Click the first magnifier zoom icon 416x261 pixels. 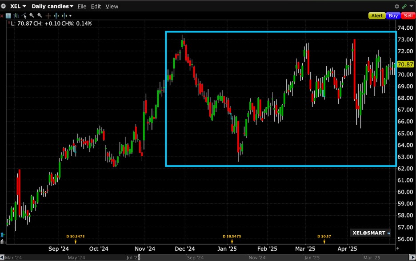pyautogui.click(x=32, y=16)
